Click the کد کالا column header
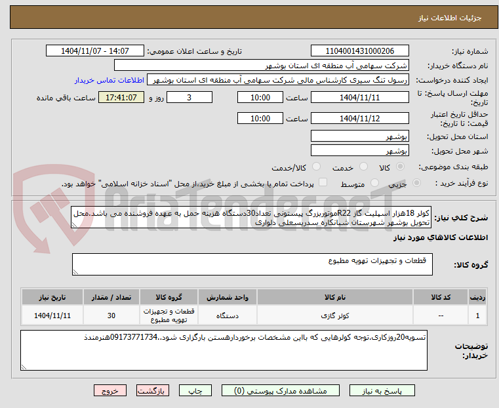 441,297
